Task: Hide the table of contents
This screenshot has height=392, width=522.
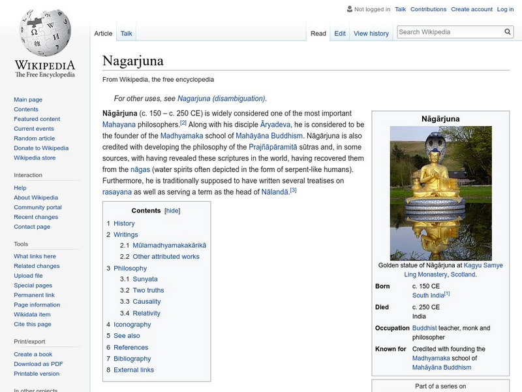Action: (x=172, y=211)
